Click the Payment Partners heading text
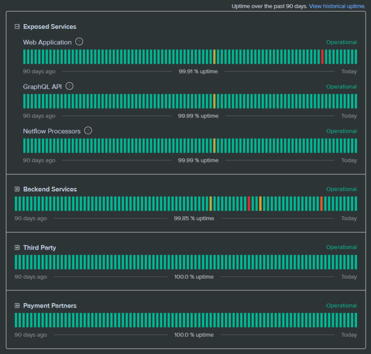The height and width of the screenshot is (354, 371). coord(50,306)
